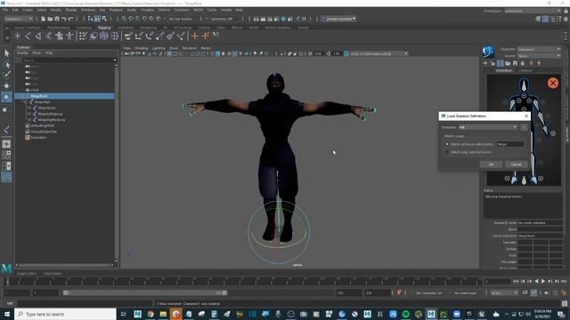Click the time slider track
Viewport: 570px width, 320px height.
click(243, 281)
